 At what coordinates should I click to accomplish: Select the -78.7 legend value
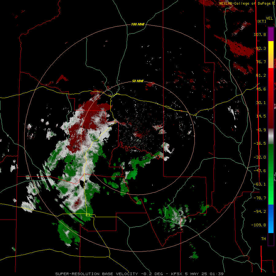(x=260, y=198)
